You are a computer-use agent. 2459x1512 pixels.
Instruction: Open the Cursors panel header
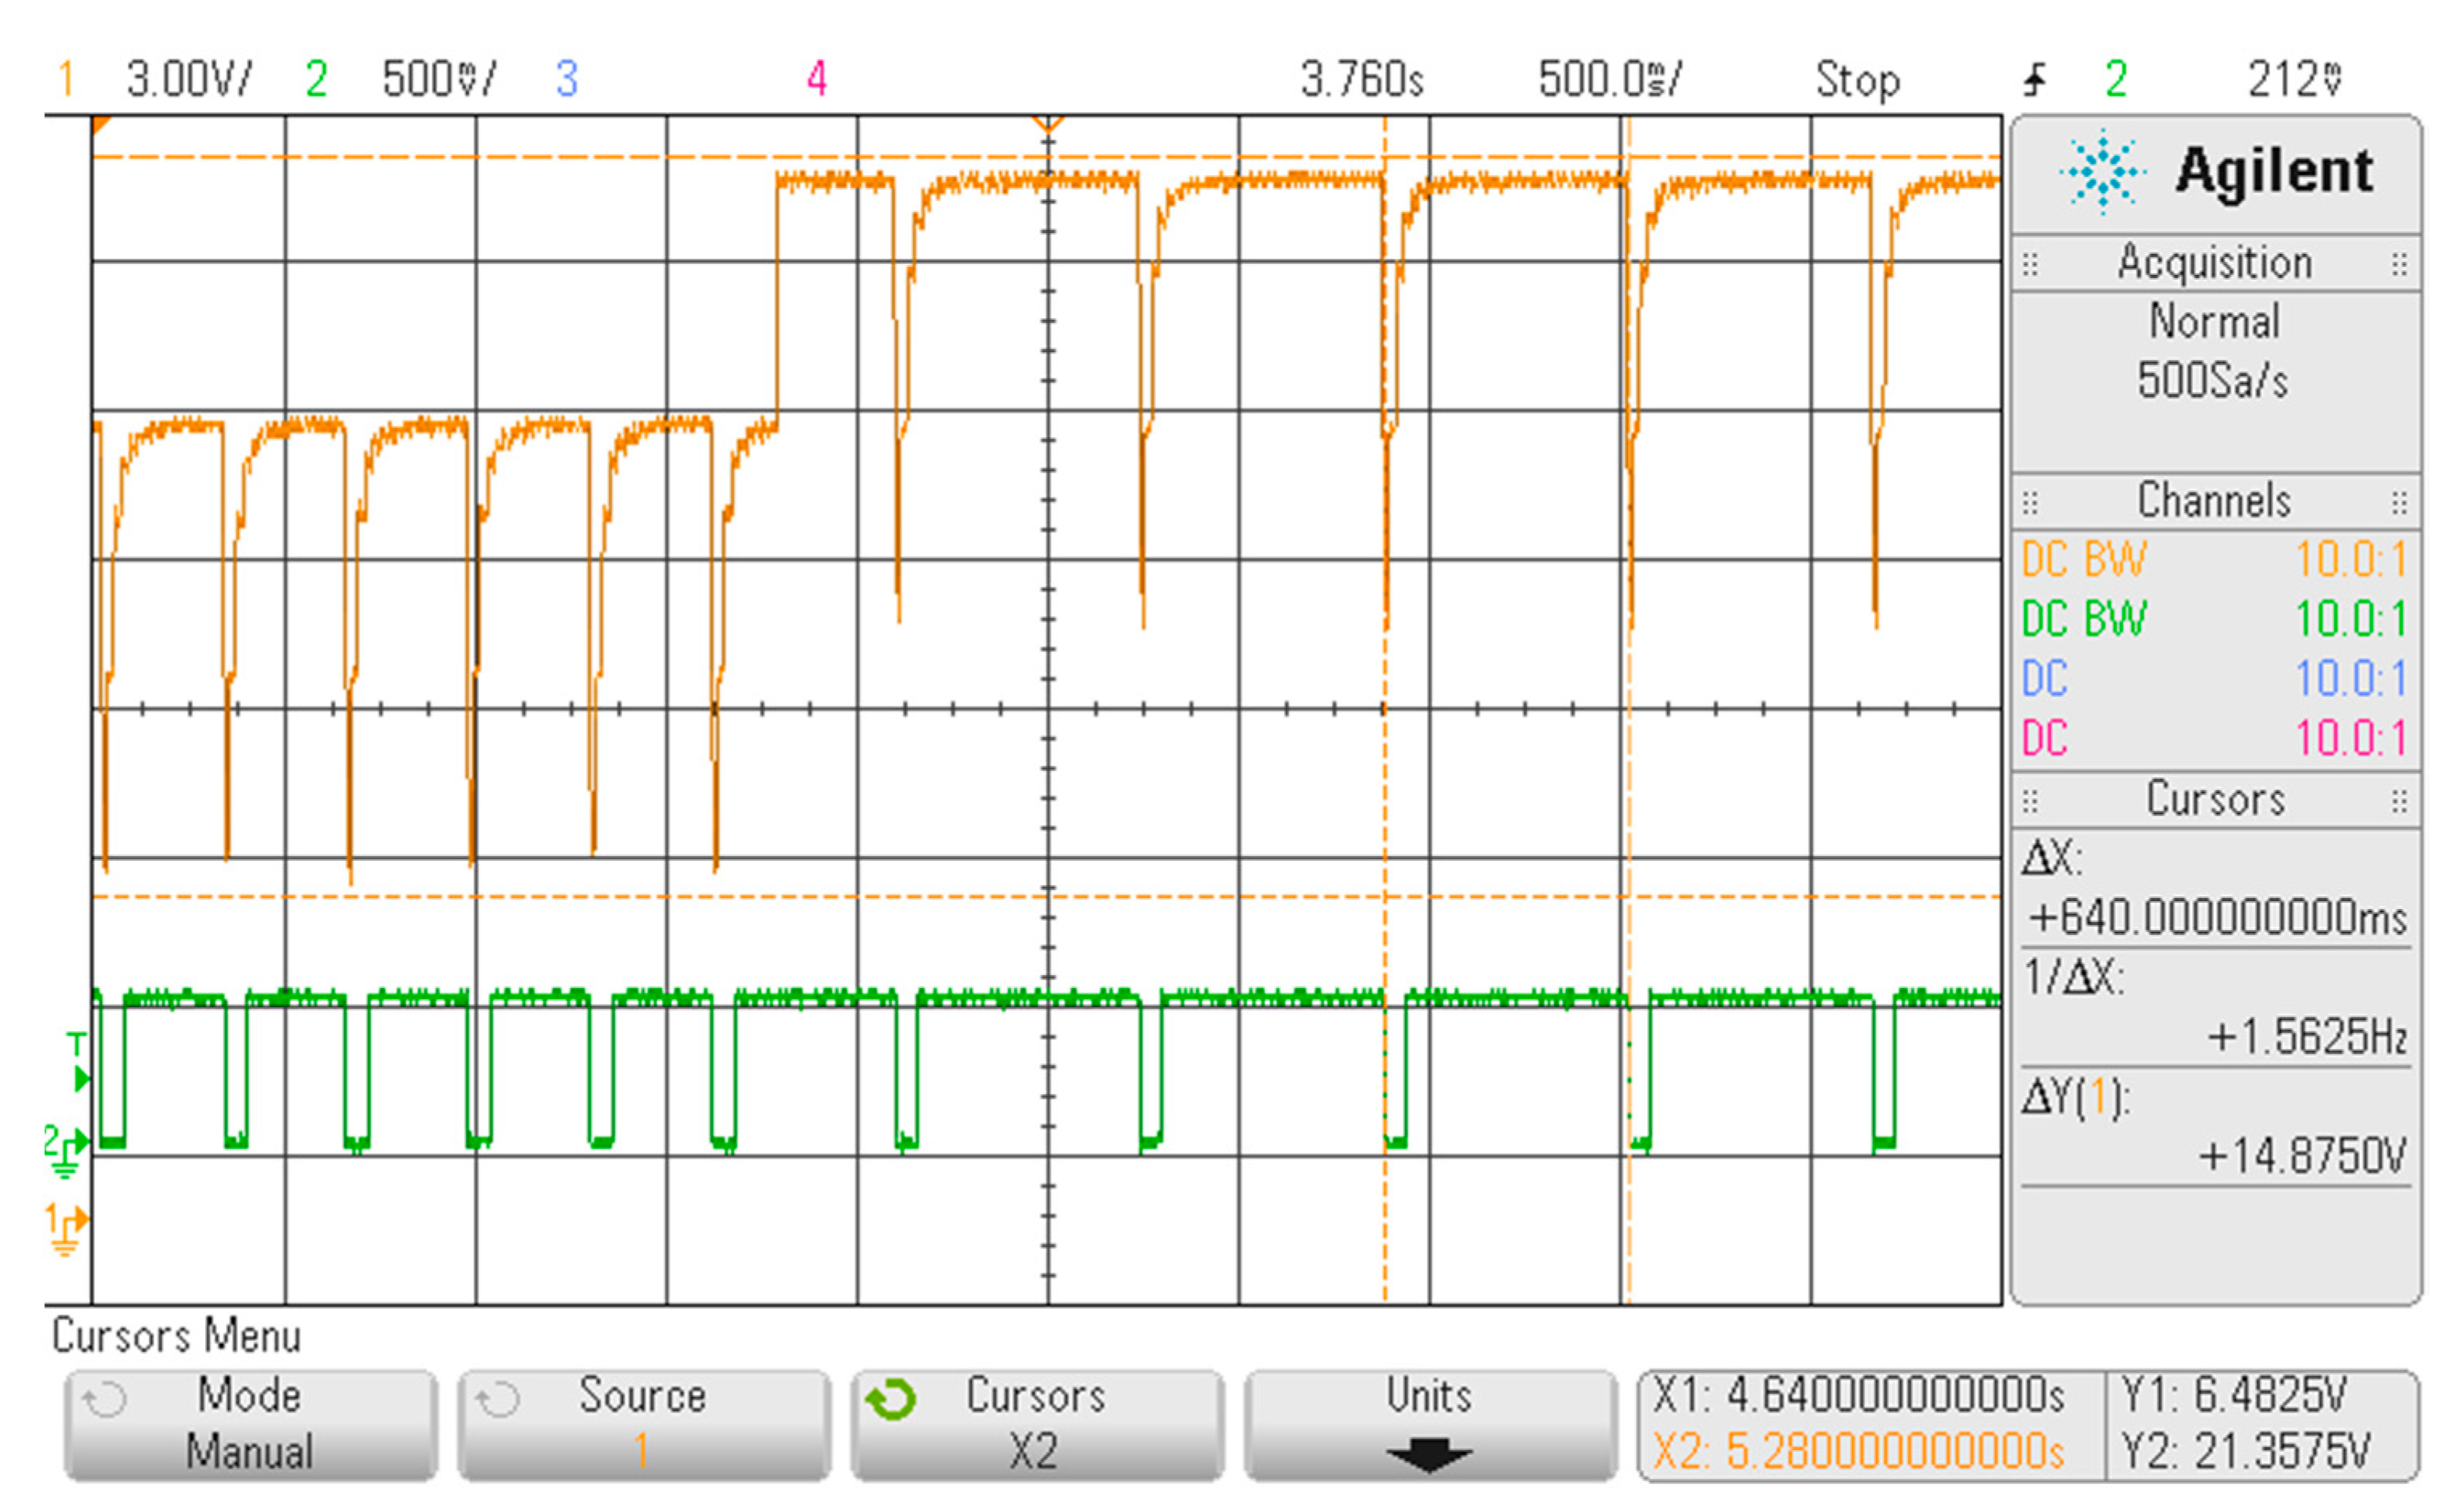pos(2215,800)
